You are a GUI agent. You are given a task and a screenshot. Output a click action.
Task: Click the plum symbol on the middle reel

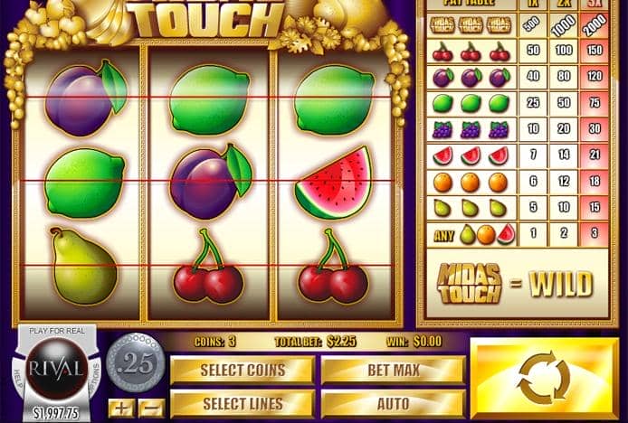coord(211,182)
